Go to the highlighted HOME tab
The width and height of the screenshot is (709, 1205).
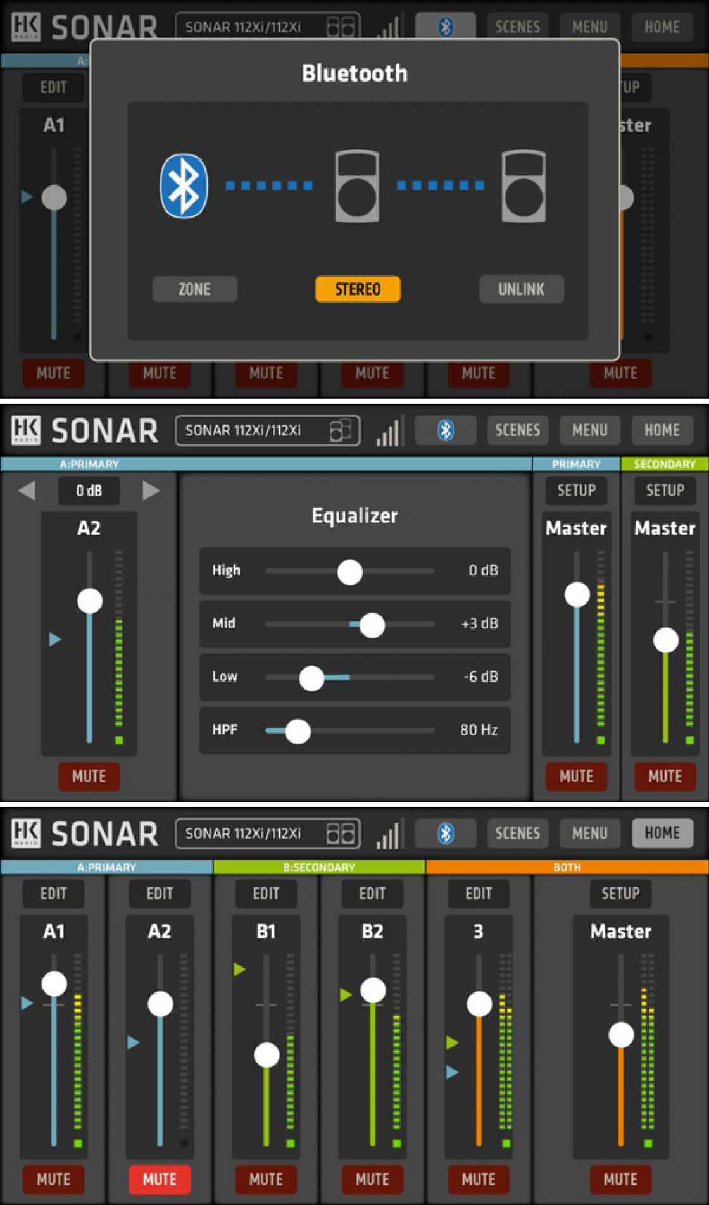point(662,833)
